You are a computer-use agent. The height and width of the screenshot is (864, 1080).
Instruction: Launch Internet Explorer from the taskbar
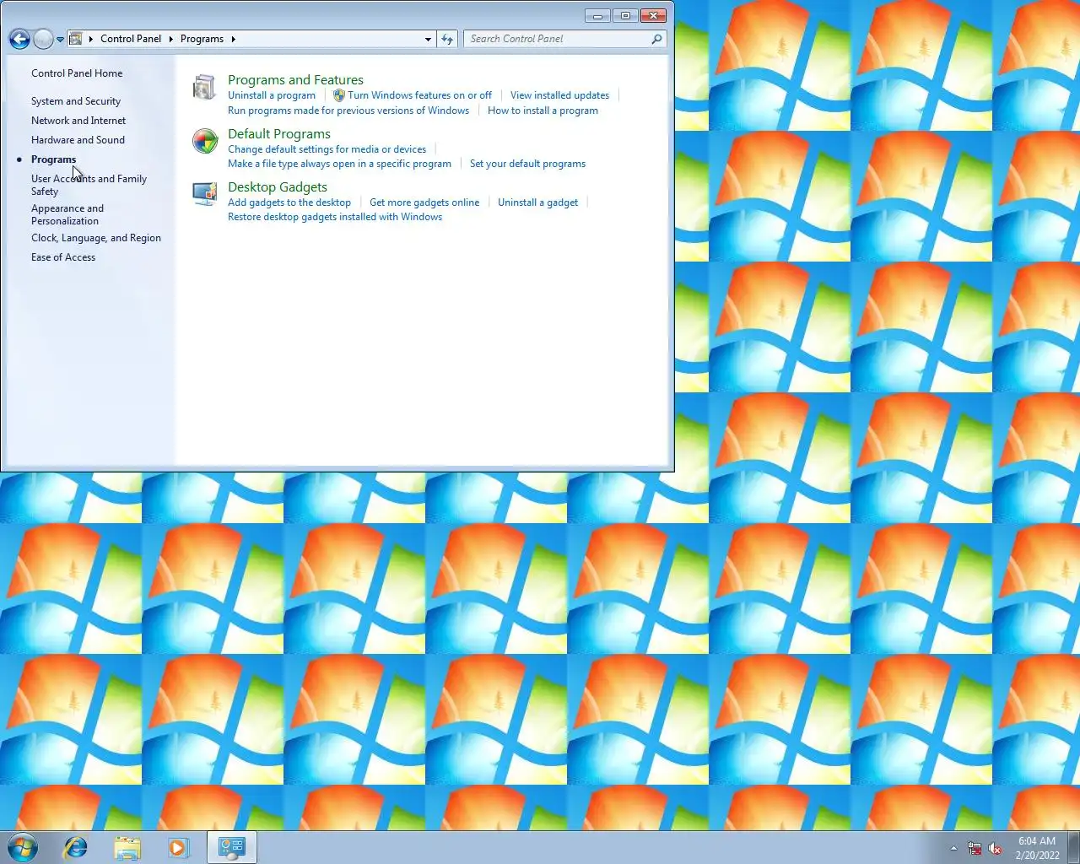[76, 847]
